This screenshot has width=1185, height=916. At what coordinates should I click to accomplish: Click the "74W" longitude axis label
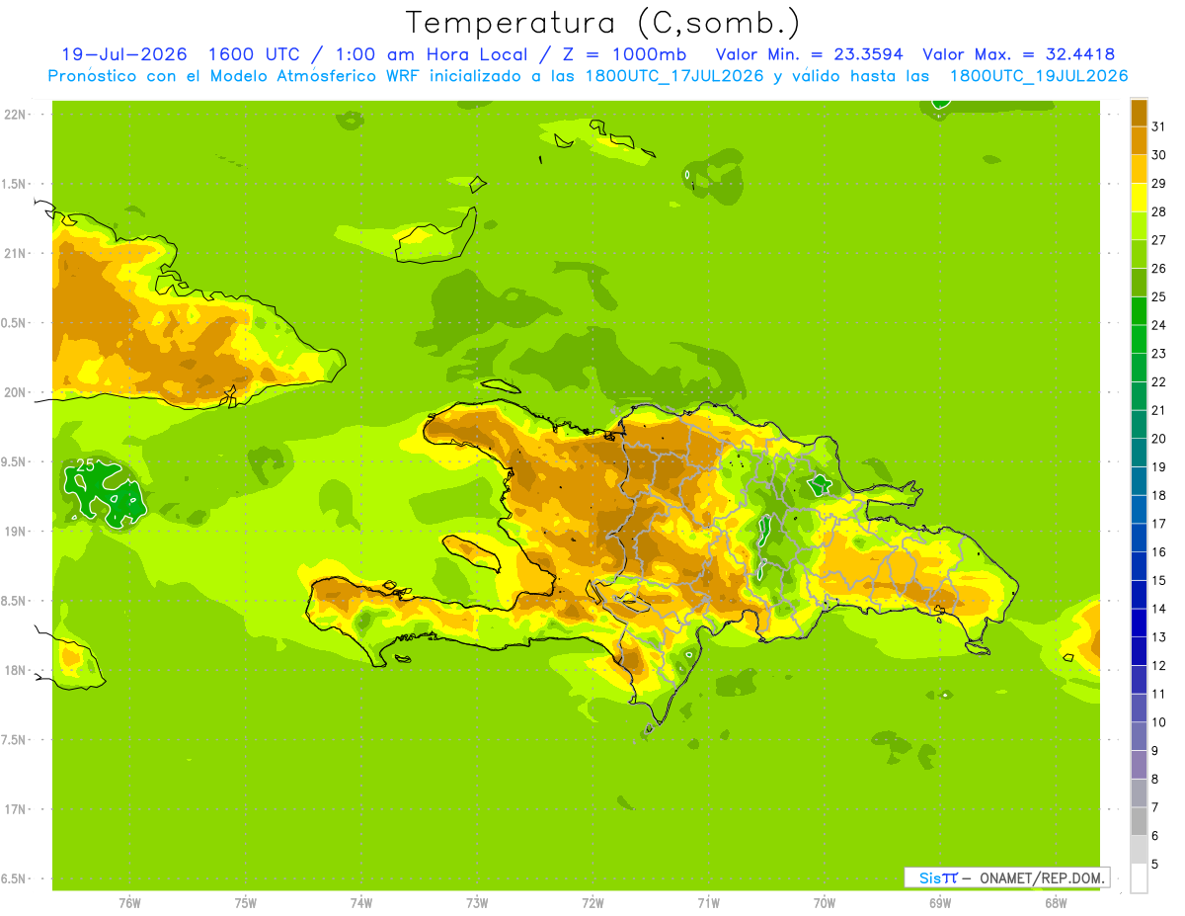(x=361, y=903)
